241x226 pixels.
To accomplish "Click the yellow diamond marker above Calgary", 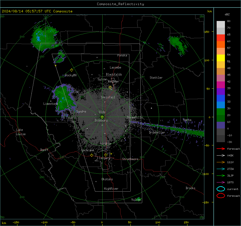I will coord(106,155).
